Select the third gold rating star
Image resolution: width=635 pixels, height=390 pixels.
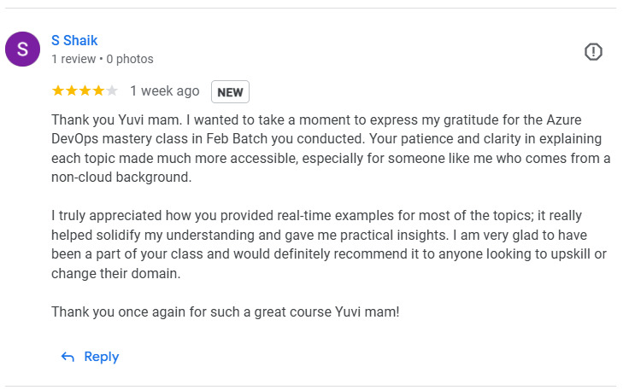tap(85, 90)
